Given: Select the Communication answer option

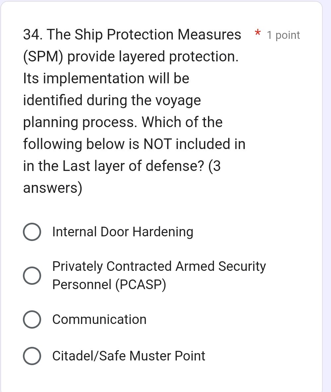Looking at the screenshot, I should click(x=32, y=320).
